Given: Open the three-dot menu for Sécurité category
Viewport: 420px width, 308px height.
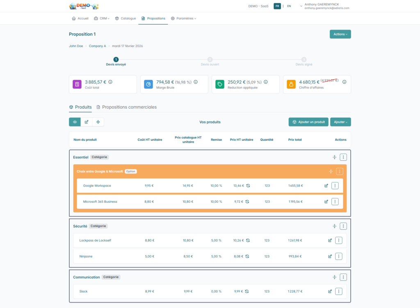Looking at the screenshot, I should click(343, 226).
